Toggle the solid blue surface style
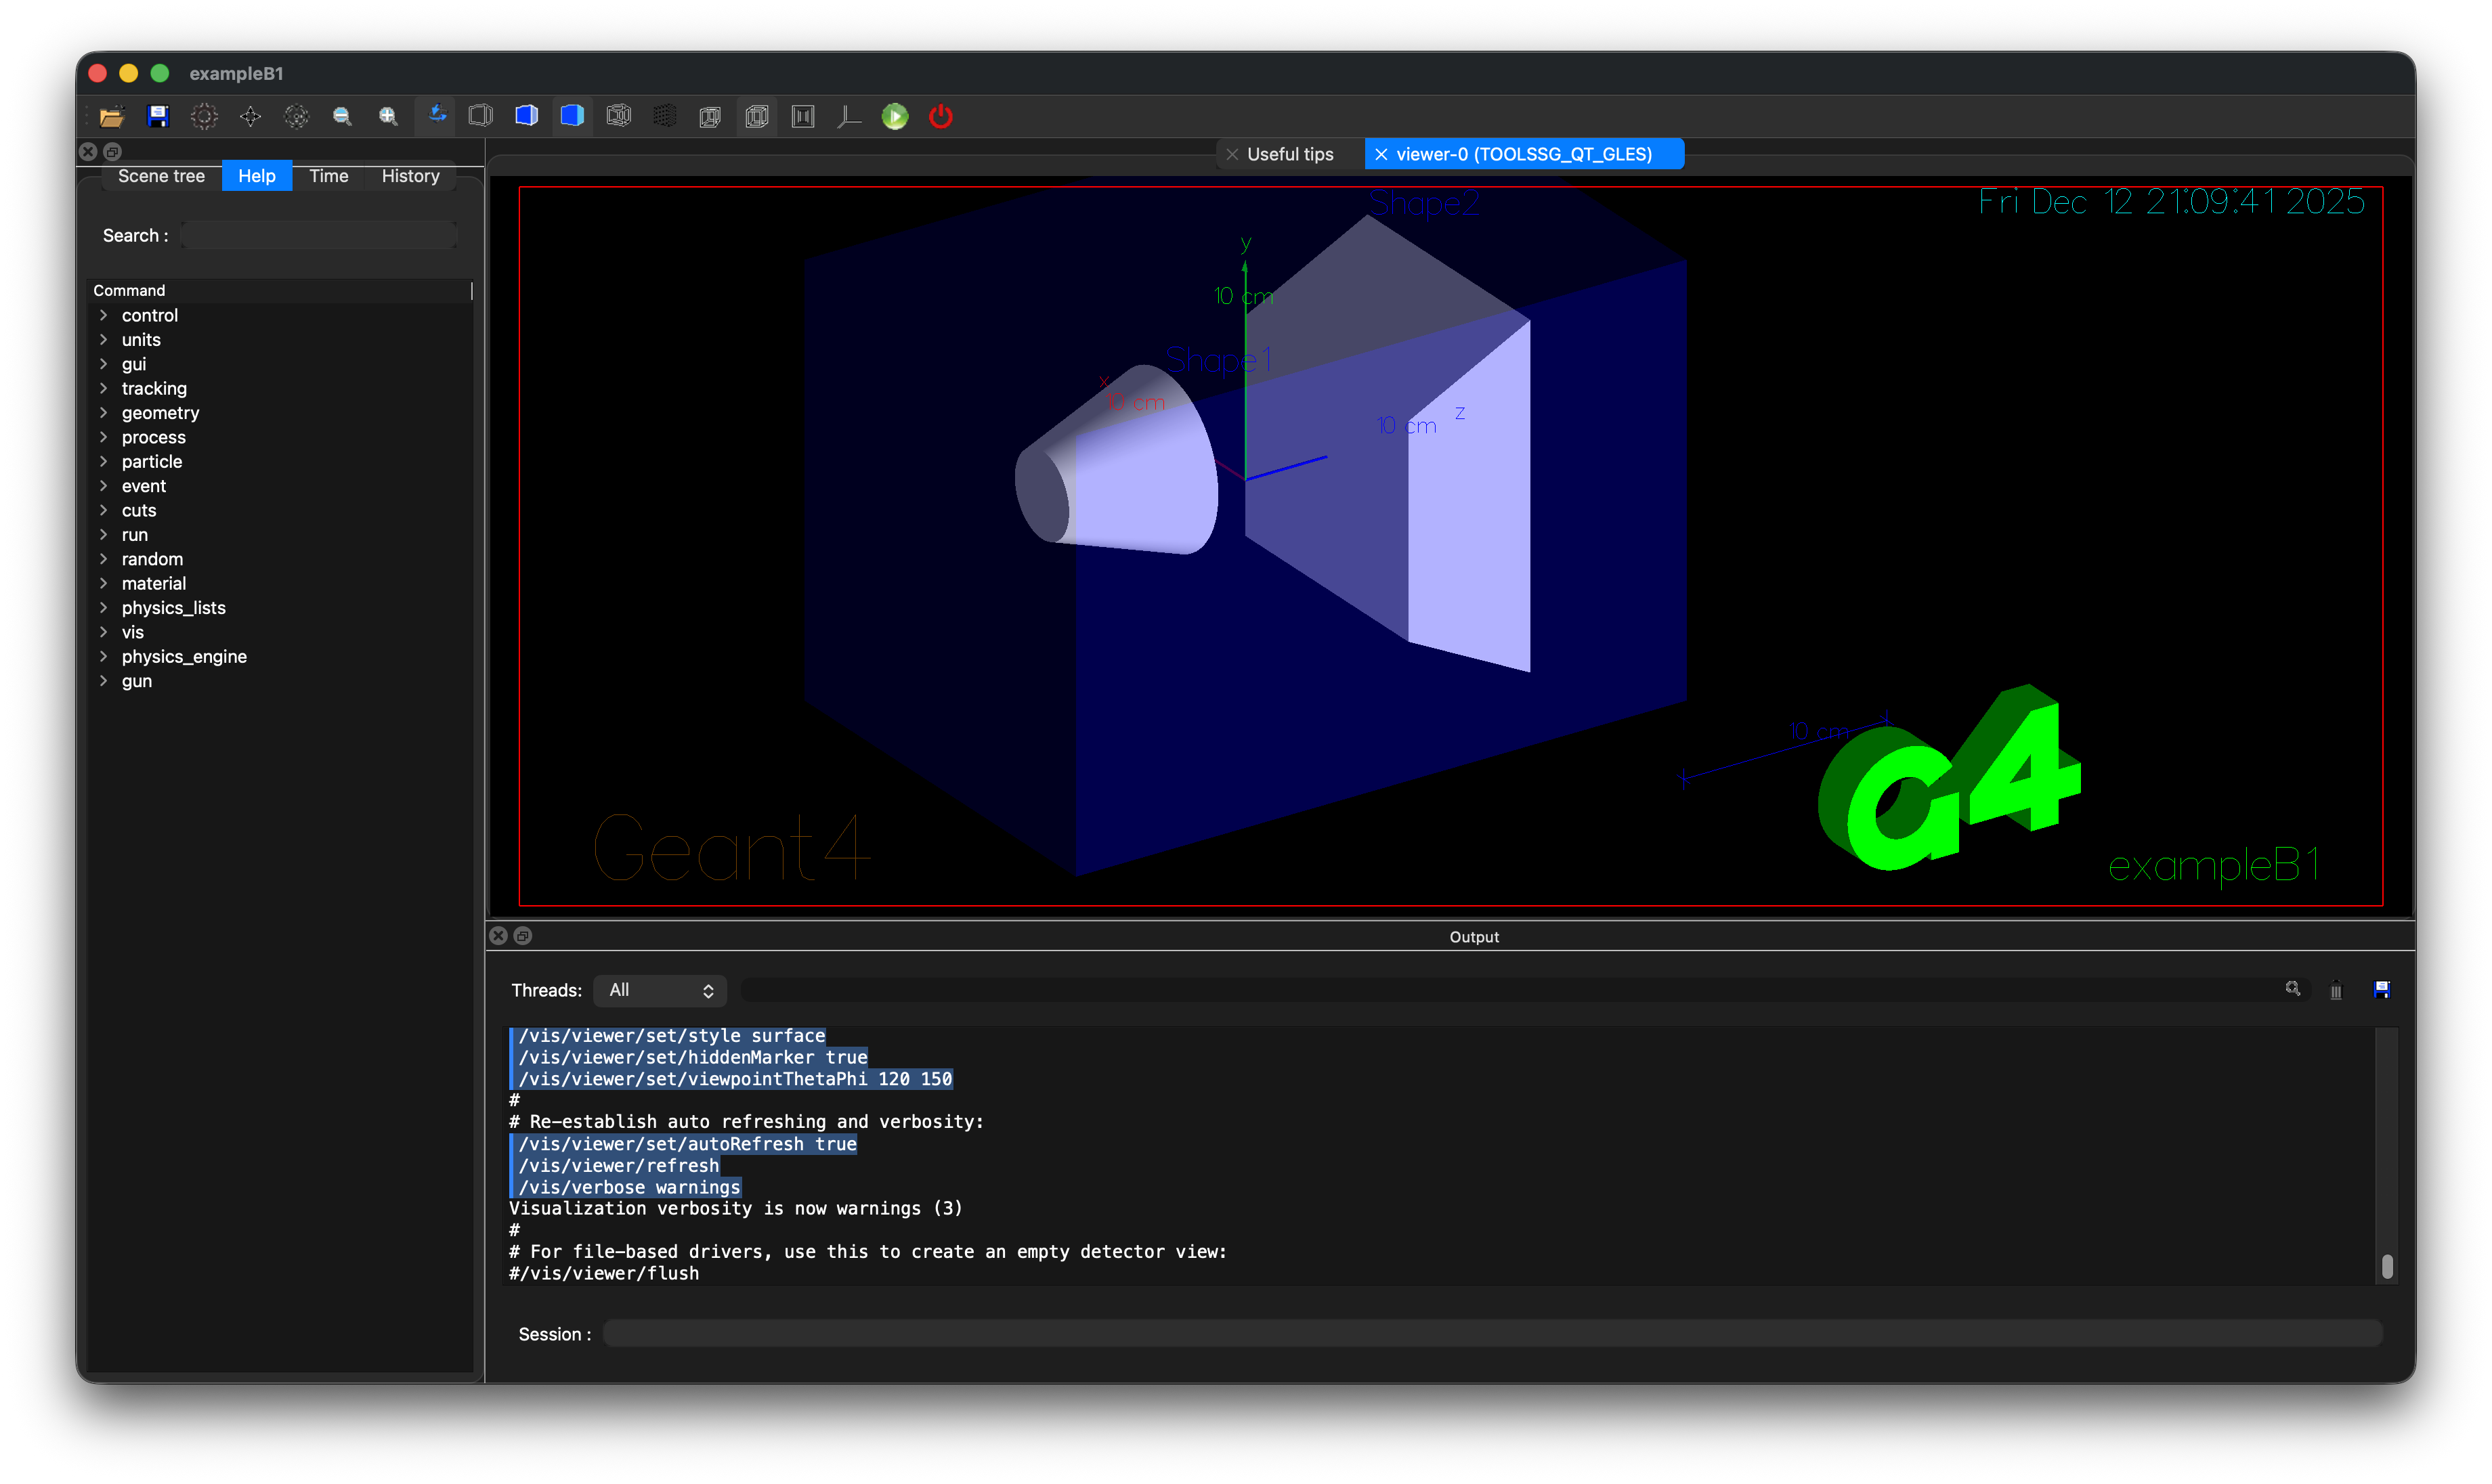This screenshot has height=1484, width=2492. [x=572, y=116]
